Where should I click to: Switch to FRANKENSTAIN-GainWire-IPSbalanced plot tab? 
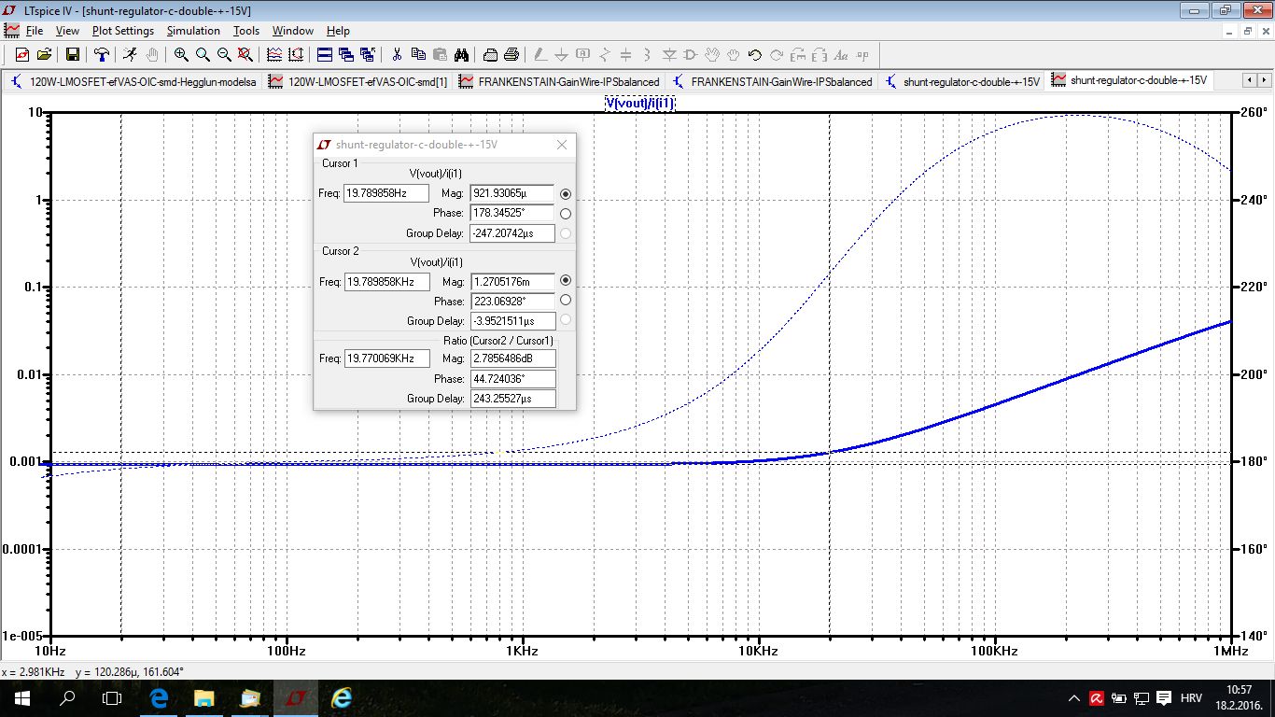pyautogui.click(x=558, y=81)
